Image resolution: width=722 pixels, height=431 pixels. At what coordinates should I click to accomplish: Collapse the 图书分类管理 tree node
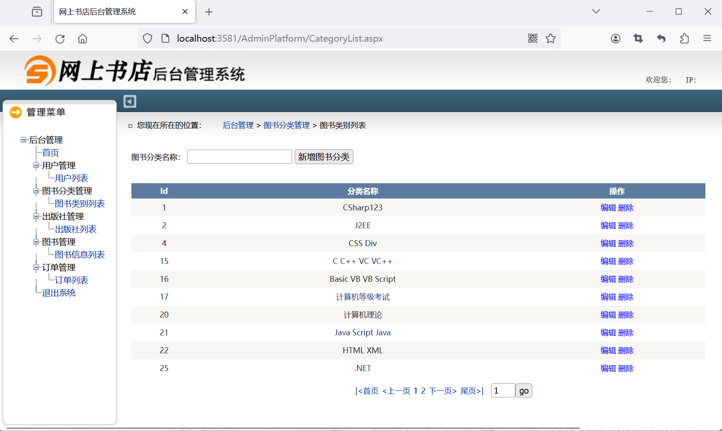36,191
